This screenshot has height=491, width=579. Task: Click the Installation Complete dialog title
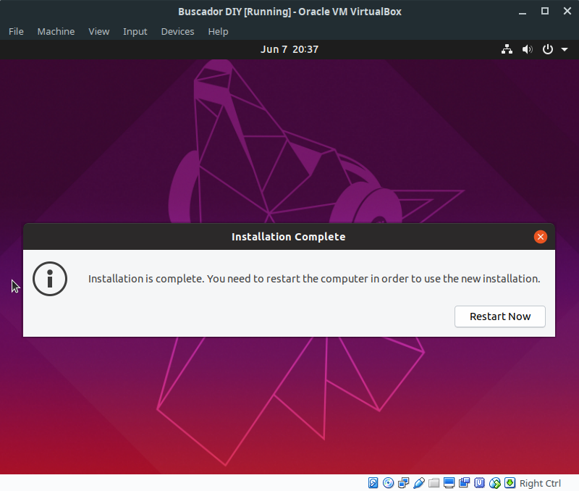pyautogui.click(x=288, y=237)
